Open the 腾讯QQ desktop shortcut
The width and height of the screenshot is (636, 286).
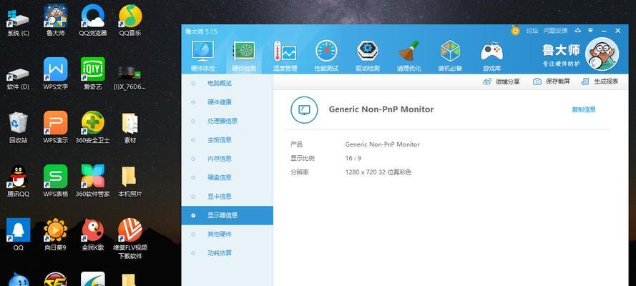(x=19, y=182)
